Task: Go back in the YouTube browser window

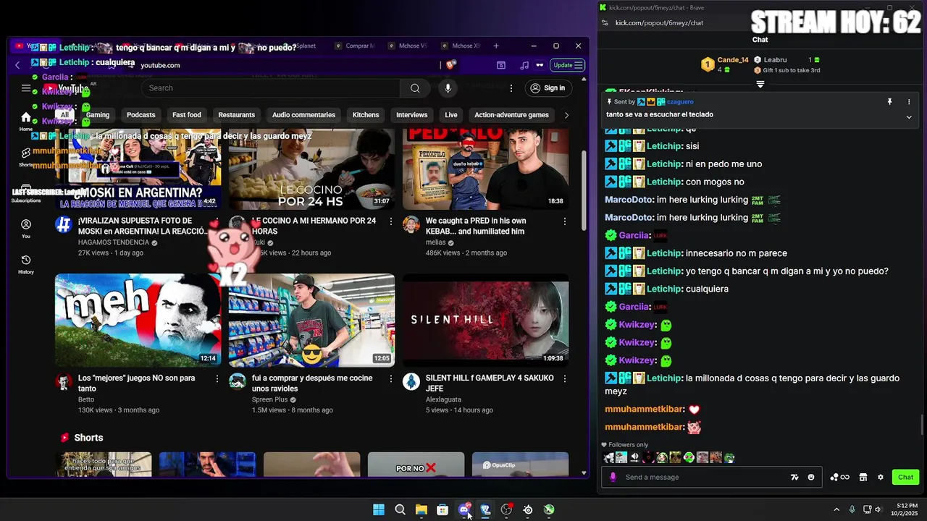Action: (x=17, y=65)
